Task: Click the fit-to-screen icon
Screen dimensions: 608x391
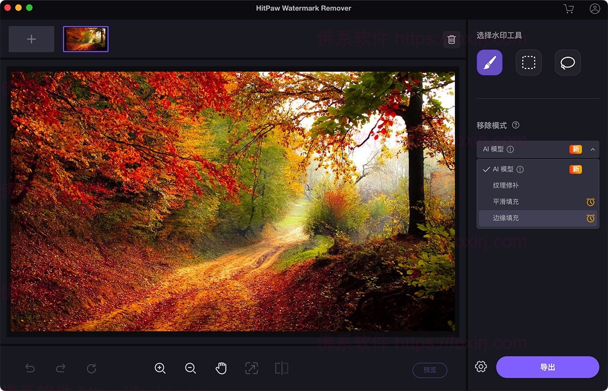Action: [251, 368]
